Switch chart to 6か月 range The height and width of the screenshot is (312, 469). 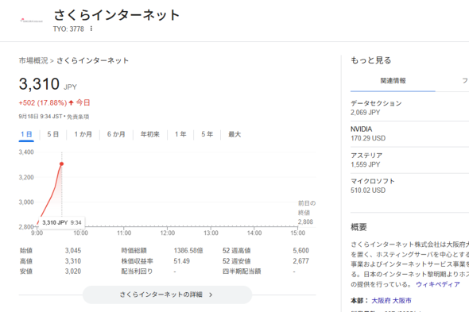click(x=116, y=134)
